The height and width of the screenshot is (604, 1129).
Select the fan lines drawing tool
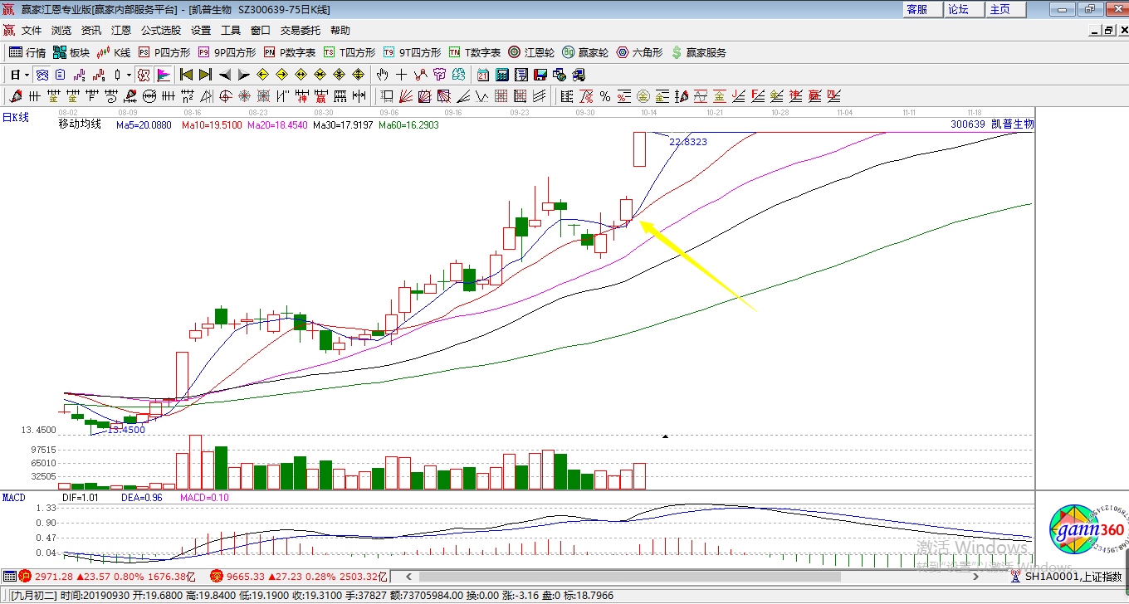[404, 95]
